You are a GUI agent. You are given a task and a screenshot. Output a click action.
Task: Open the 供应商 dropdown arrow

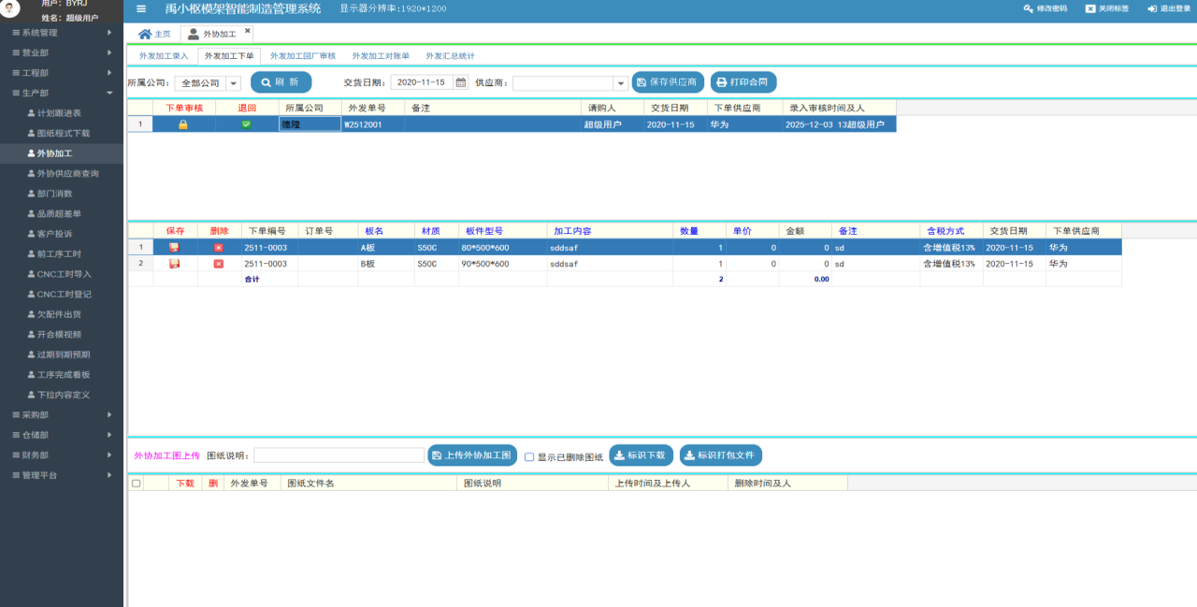[620, 83]
